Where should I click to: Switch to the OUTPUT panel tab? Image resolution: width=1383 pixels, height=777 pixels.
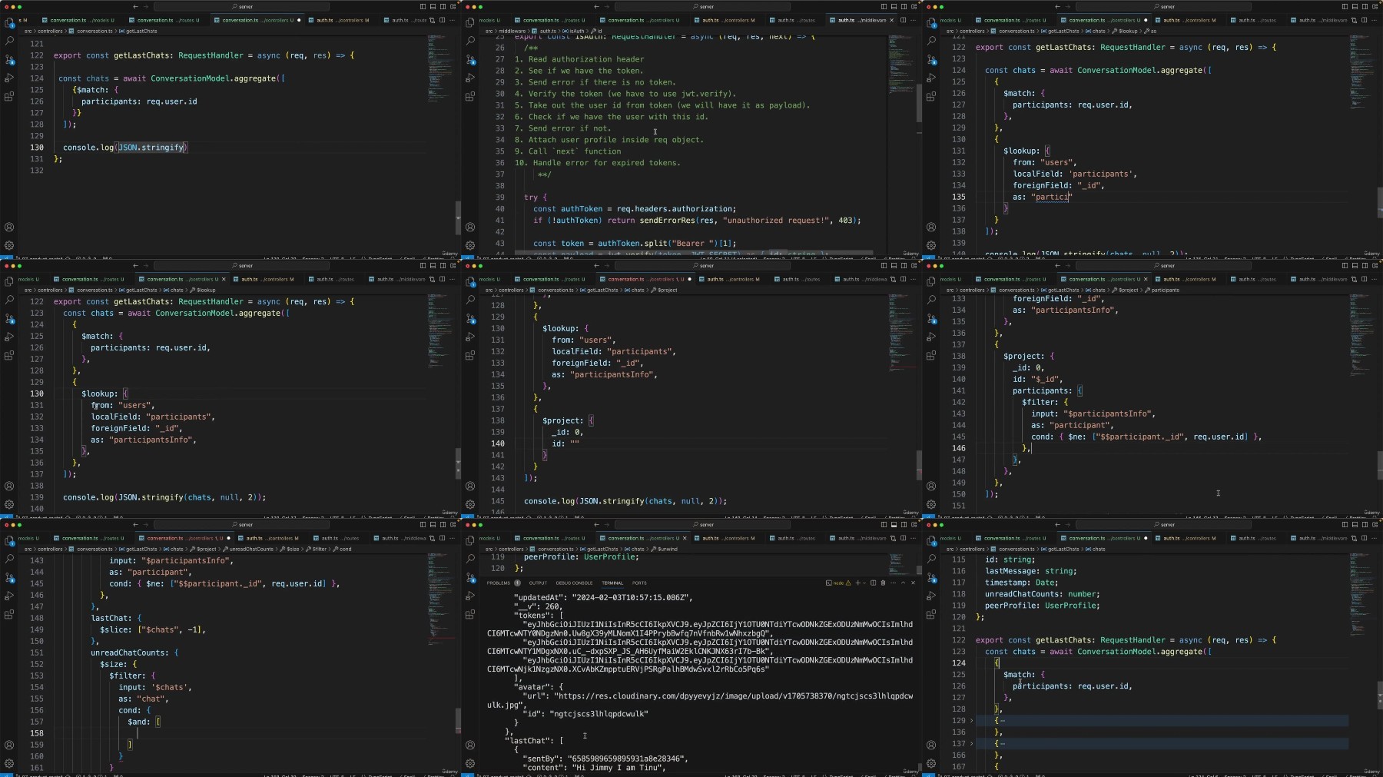click(x=538, y=583)
